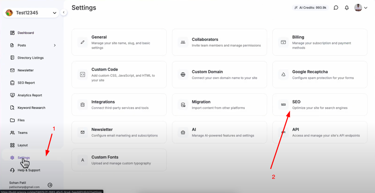Select Newsletter in the sidebar menu
This screenshot has width=375, height=193.
(26, 71)
